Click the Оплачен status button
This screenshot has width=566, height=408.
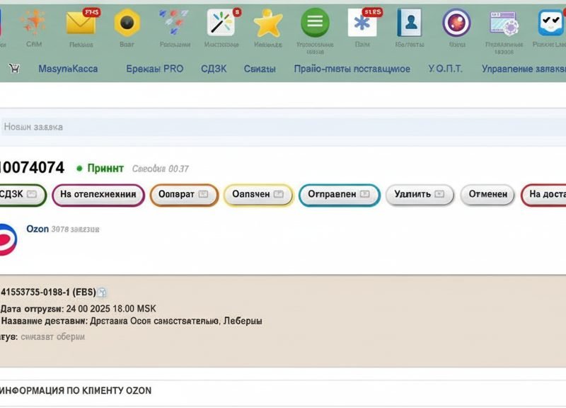pyautogui.click(x=258, y=195)
